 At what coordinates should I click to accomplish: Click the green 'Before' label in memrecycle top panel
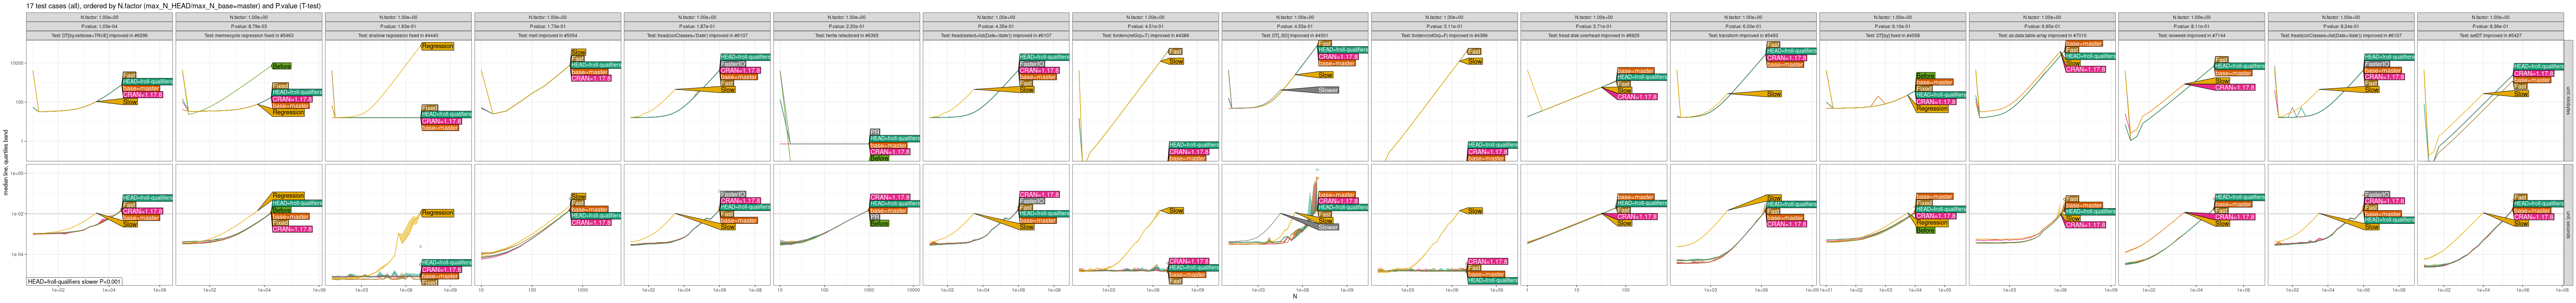click(281, 66)
